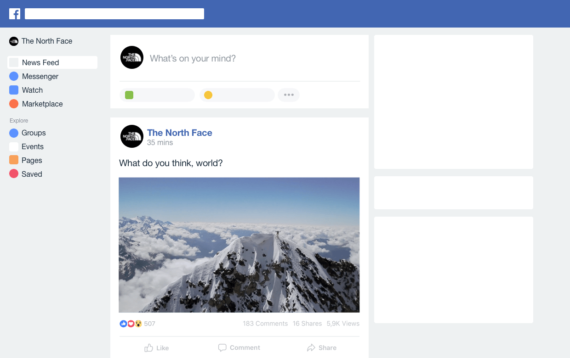The image size is (570, 358).
Task: Click the Groups icon in sidebar
Action: coord(14,133)
